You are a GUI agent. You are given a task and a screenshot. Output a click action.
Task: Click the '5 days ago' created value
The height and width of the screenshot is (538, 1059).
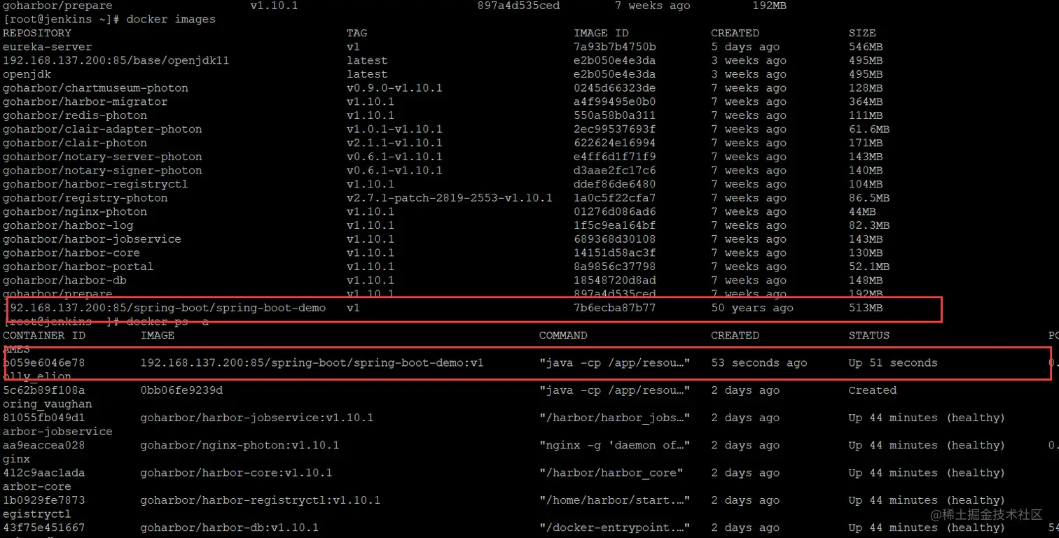click(x=745, y=47)
